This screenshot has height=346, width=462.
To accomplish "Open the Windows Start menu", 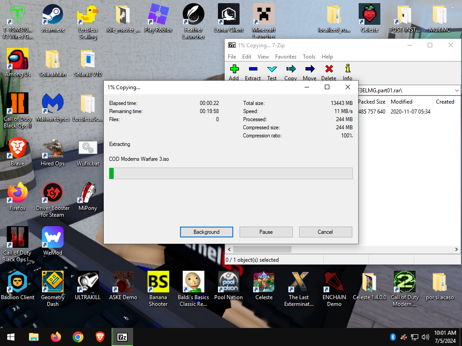I will 11,337.
